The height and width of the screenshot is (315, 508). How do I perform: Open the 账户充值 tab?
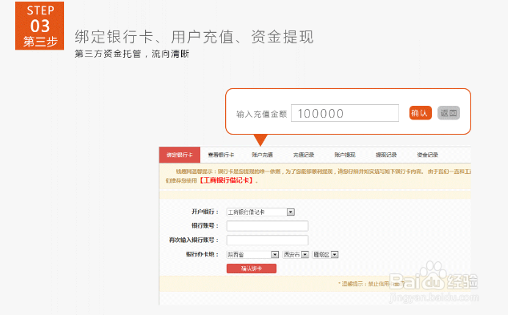(262, 155)
